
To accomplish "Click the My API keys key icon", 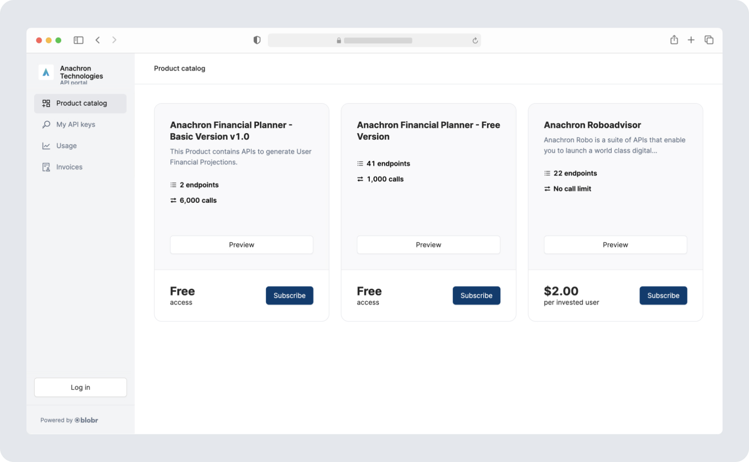I will [46, 124].
